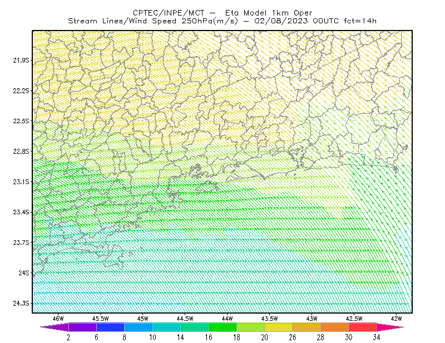Select the bright green 16-18 swatch
445x343 pixels.
[x=222, y=327]
